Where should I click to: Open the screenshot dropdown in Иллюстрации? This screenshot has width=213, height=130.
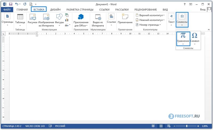[68, 25]
